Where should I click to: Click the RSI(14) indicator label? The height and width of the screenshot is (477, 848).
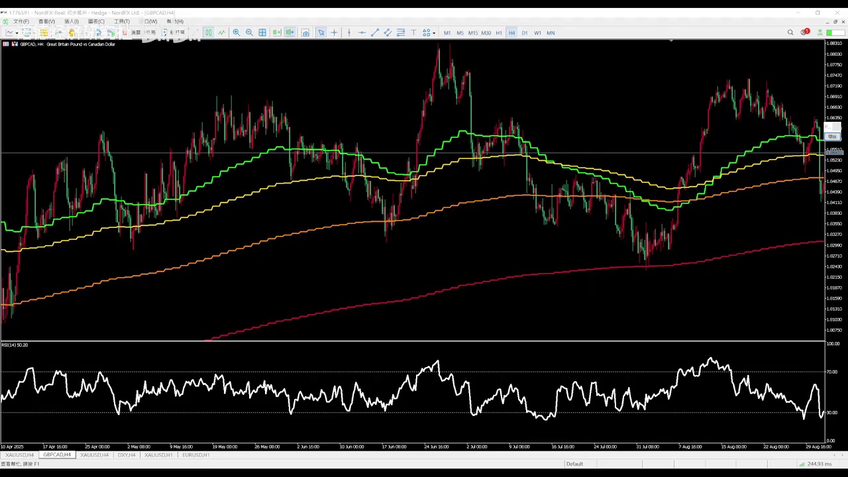15,345
